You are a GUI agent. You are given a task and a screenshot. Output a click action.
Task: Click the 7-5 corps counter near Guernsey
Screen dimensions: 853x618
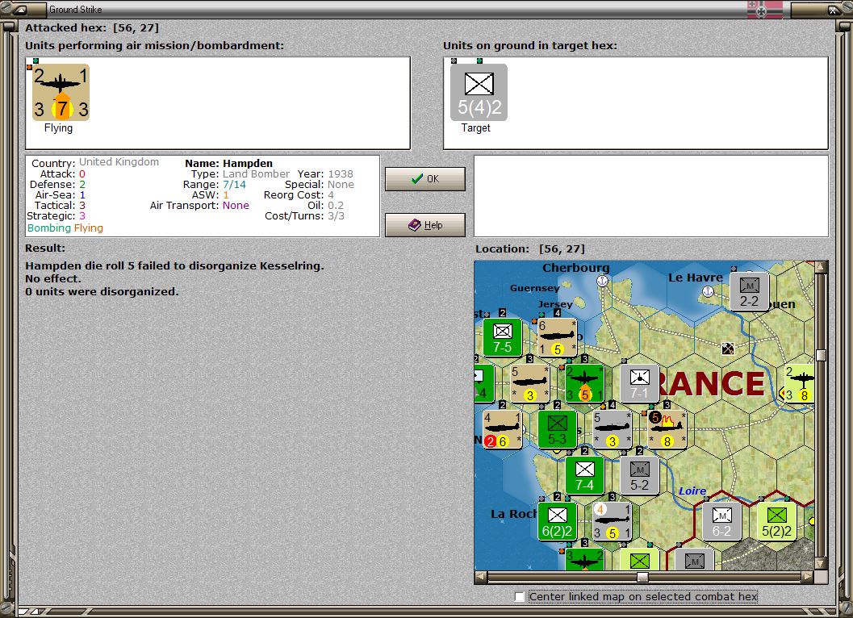[502, 336]
